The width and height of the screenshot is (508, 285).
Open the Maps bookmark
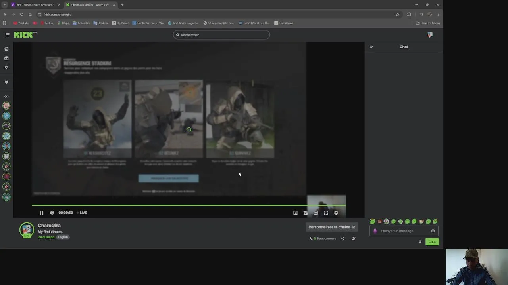click(63, 23)
